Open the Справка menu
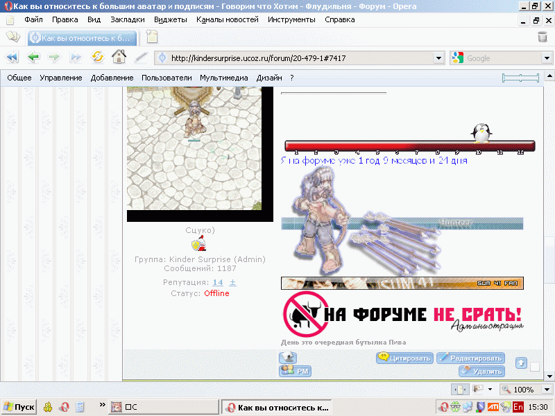The image size is (555, 416). click(x=340, y=20)
